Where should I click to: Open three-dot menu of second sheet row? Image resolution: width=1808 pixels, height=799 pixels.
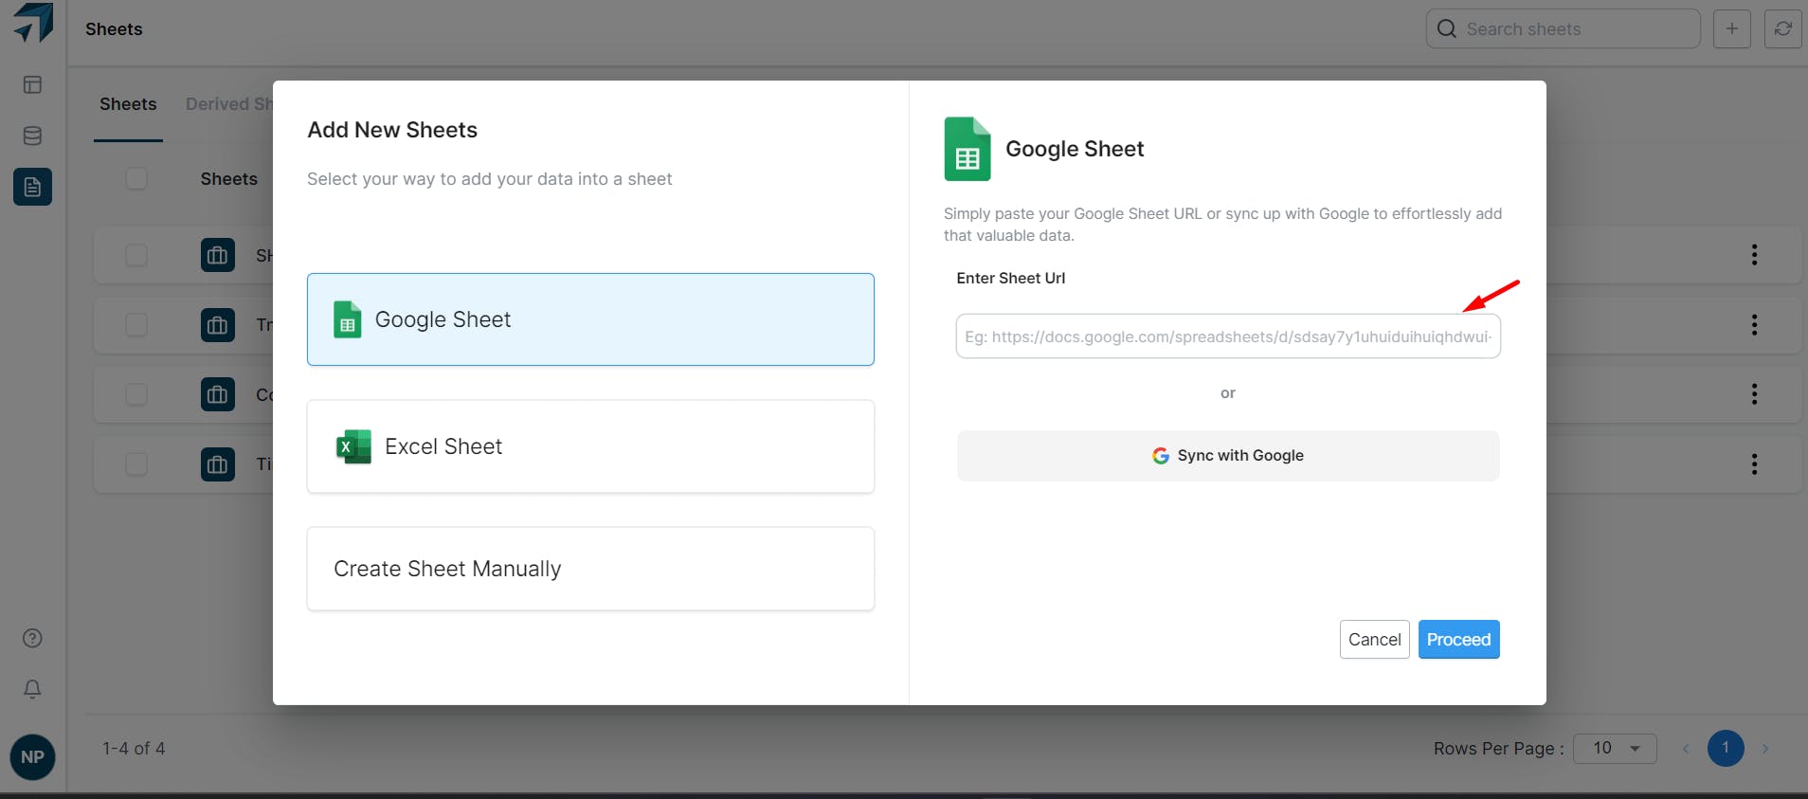pyautogui.click(x=1755, y=325)
